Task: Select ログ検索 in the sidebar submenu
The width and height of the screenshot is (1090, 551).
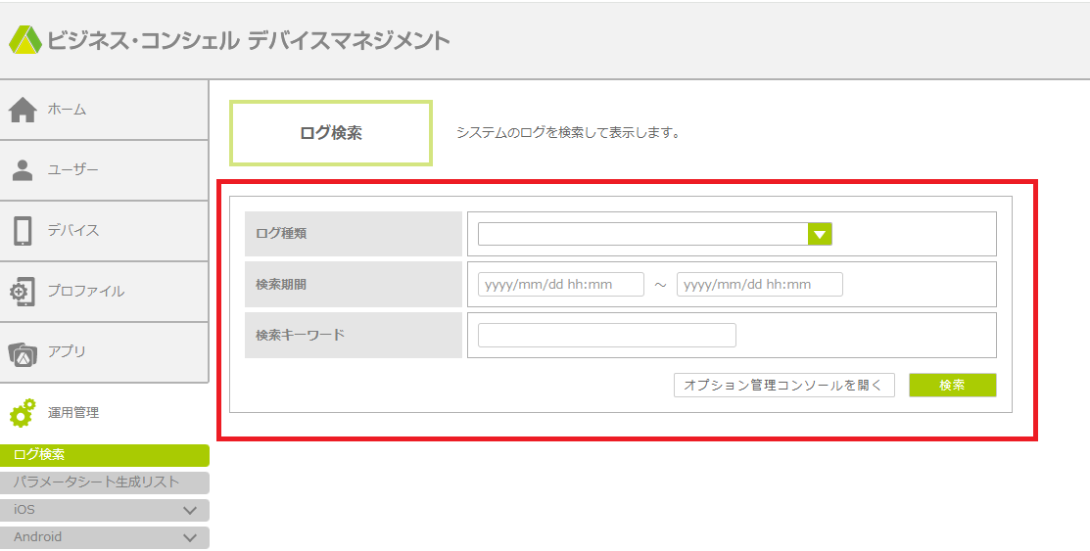Action: click(104, 455)
